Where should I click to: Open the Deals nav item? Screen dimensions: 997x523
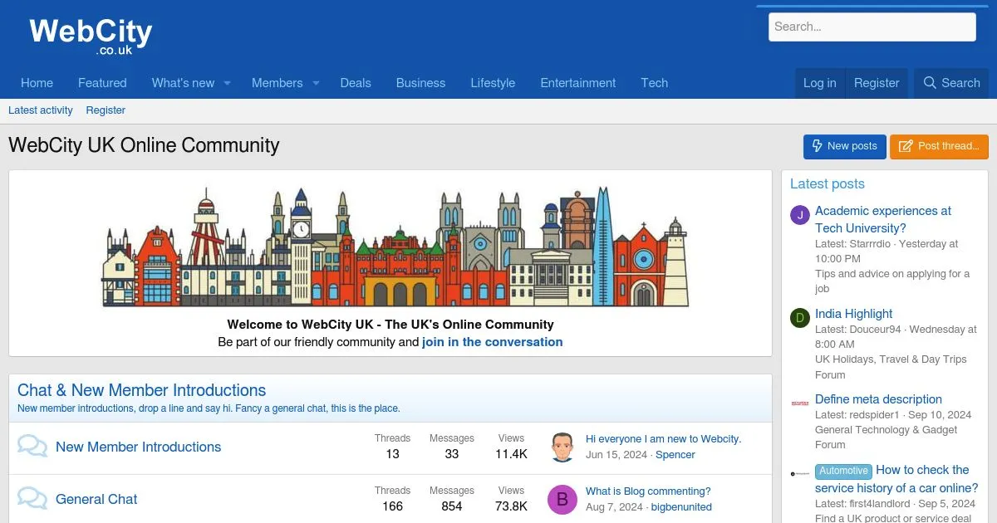356,83
